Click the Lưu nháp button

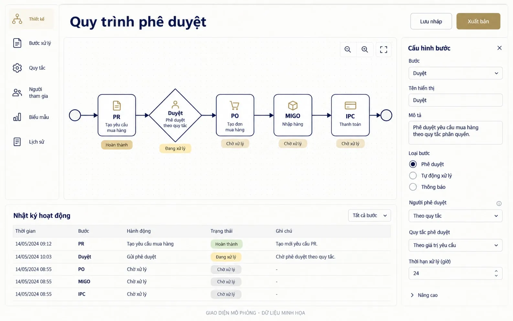tap(431, 21)
